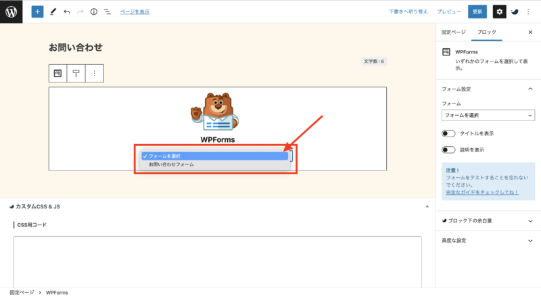Screen dimensions: 541x297
Task: Select the pencil tools icon
Action: click(x=53, y=12)
